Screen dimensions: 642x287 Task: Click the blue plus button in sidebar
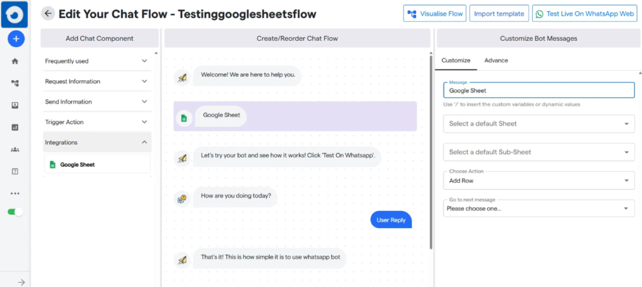point(16,39)
